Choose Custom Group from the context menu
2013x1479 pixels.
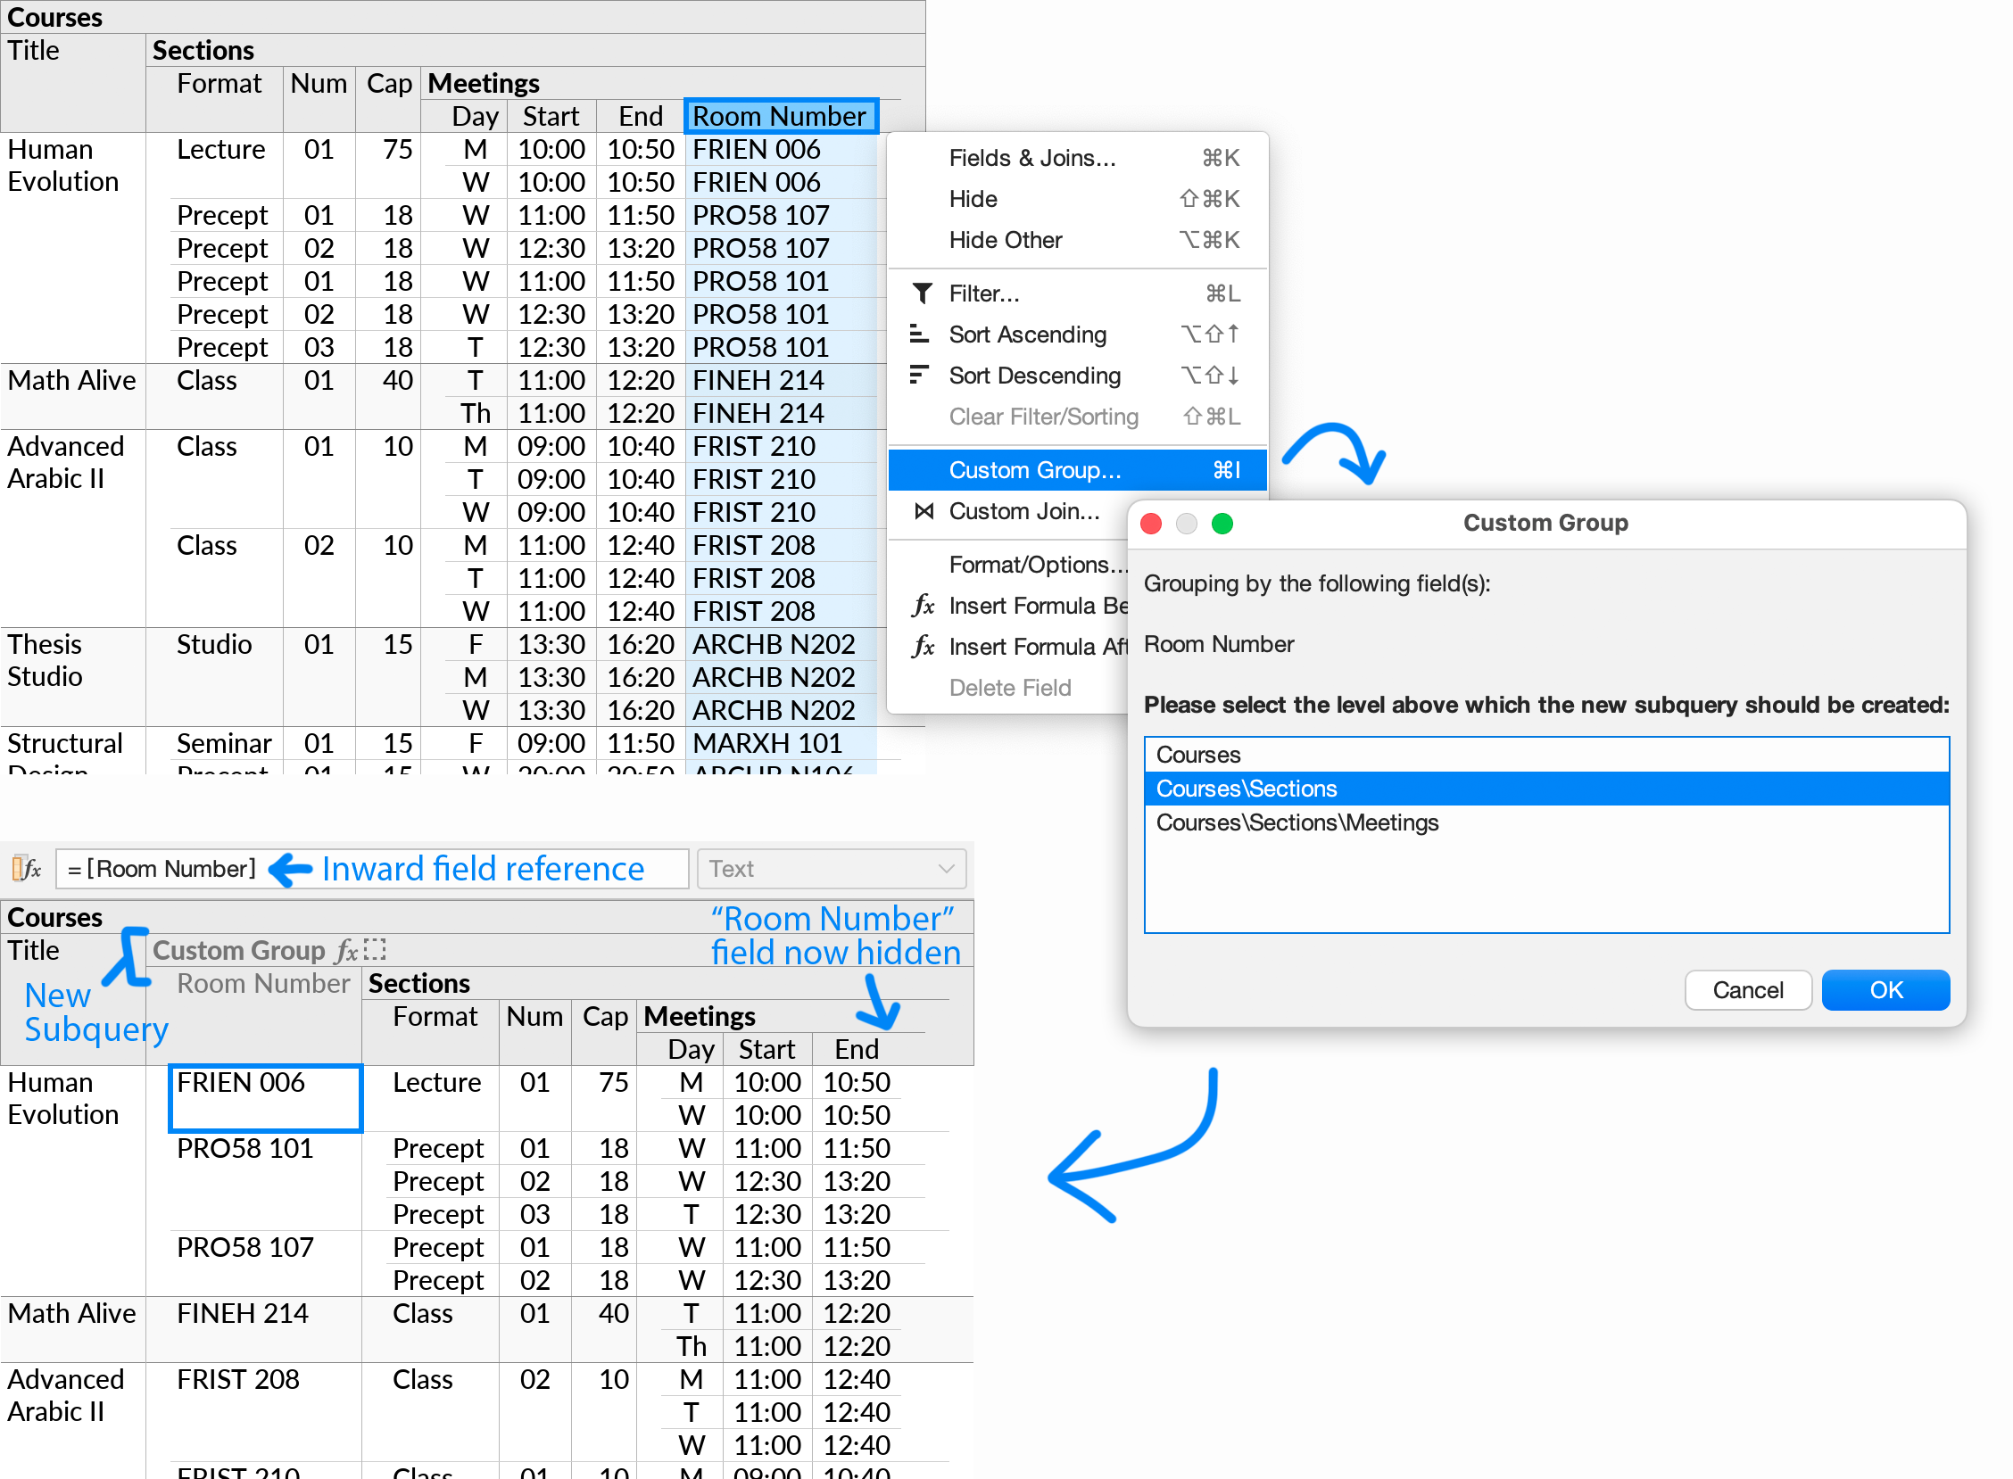coord(1035,469)
